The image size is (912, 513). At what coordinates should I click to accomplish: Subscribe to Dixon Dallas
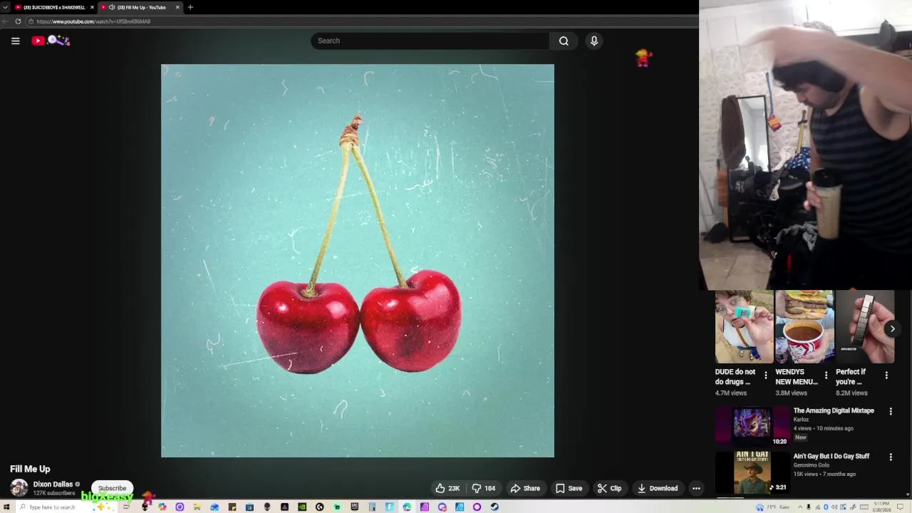pos(112,488)
